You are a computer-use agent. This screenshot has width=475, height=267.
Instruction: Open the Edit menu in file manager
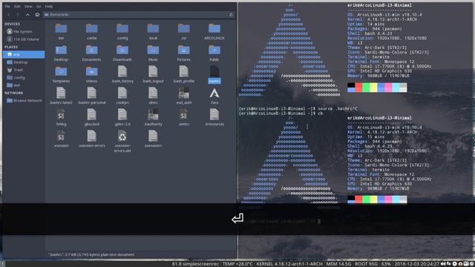point(17,7)
